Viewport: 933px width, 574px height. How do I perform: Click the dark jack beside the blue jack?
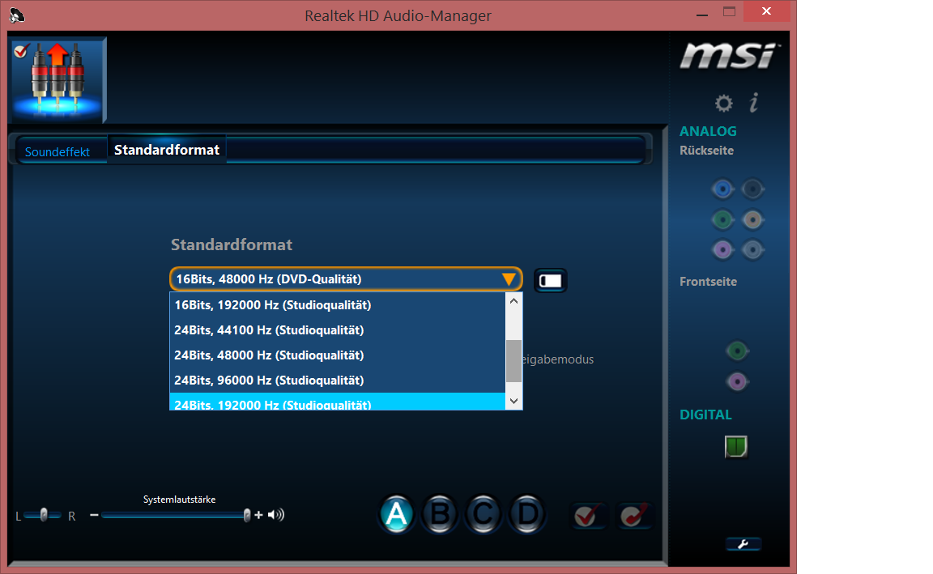[x=752, y=189]
